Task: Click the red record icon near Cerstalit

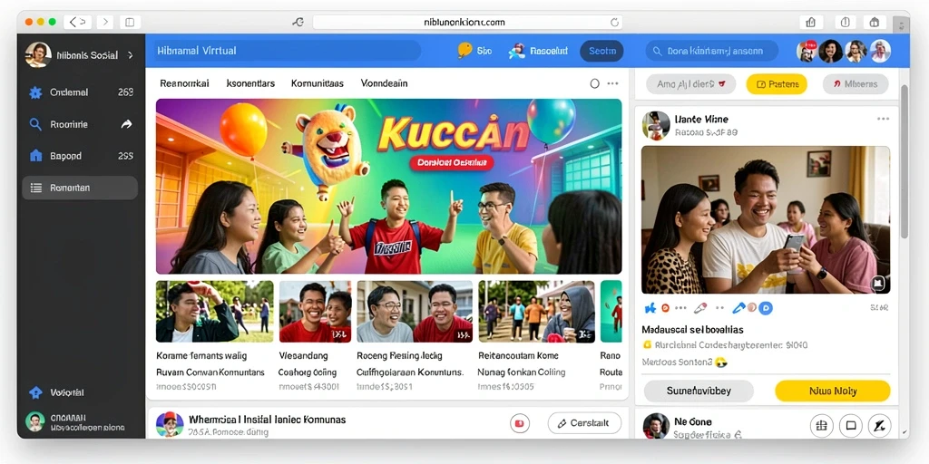Action: click(x=520, y=423)
